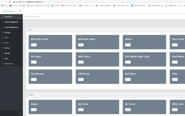Open the Ports page icon
This screenshot has height=116, width=185.
(2, 58)
